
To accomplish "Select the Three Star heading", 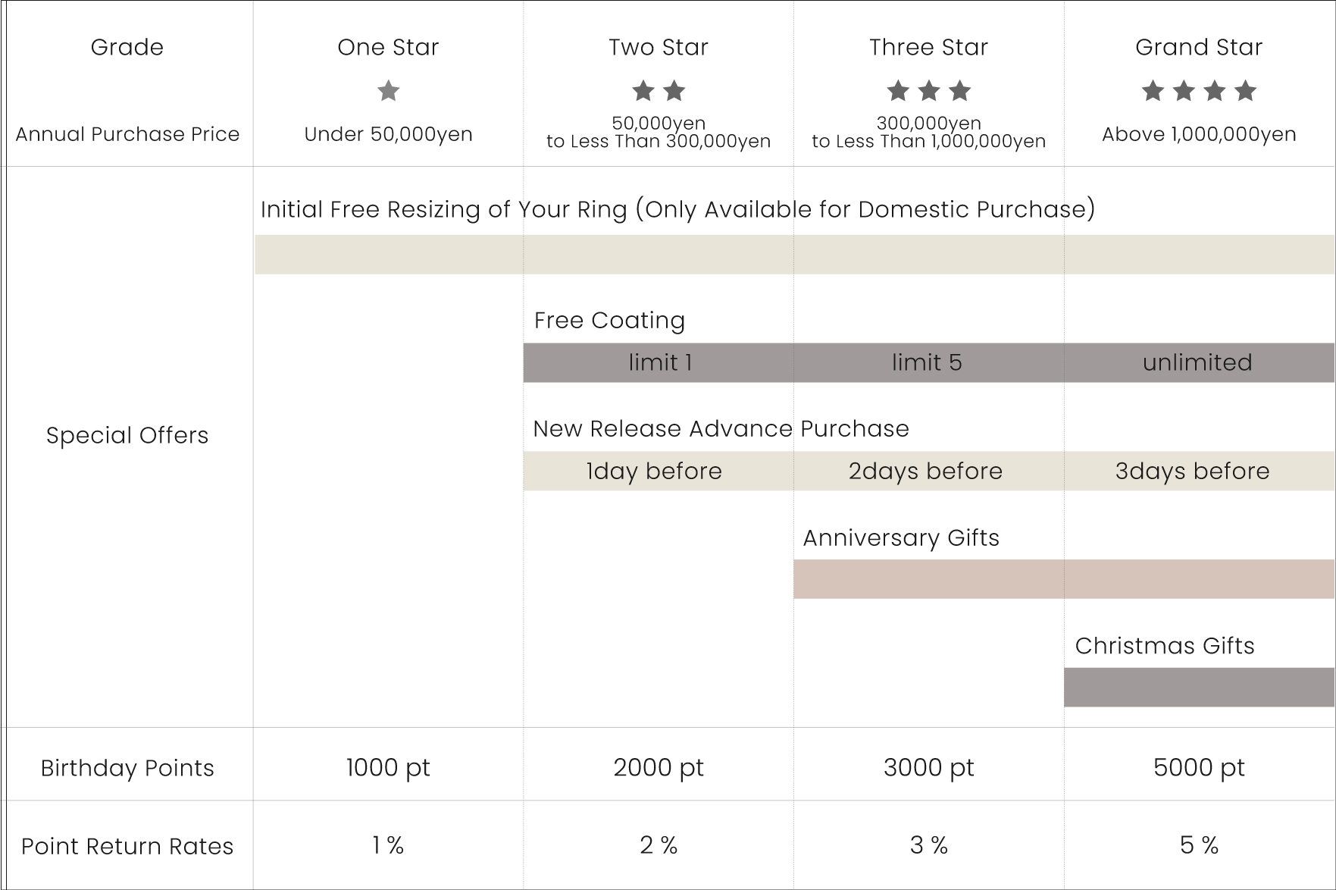I will 928,47.
